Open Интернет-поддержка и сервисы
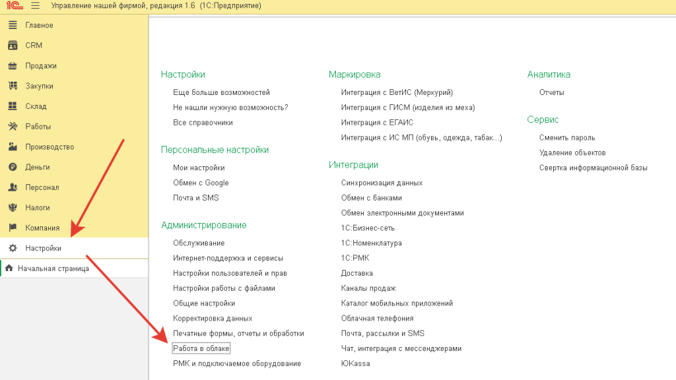676x380 pixels. [228, 258]
